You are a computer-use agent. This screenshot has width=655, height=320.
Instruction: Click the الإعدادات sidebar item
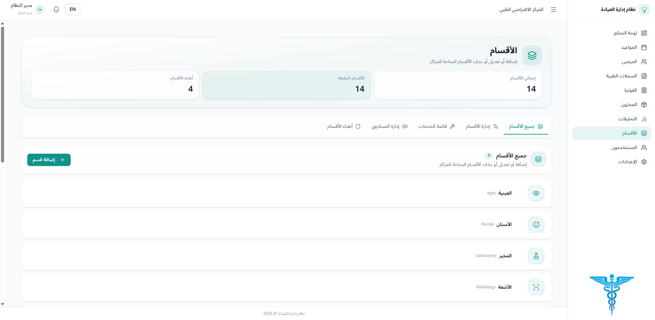(612, 162)
